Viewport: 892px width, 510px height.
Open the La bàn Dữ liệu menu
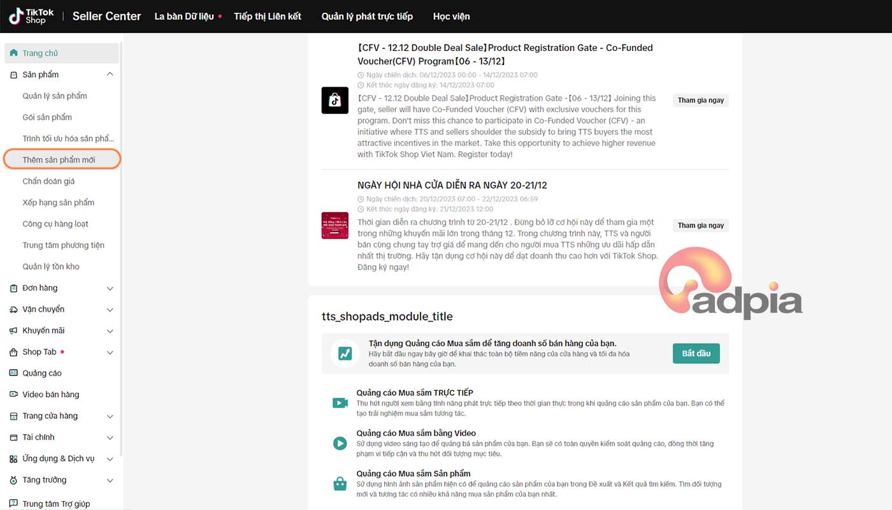[184, 16]
